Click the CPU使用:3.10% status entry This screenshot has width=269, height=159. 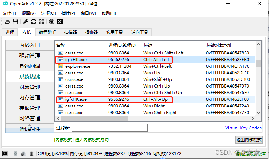[x=53, y=153]
